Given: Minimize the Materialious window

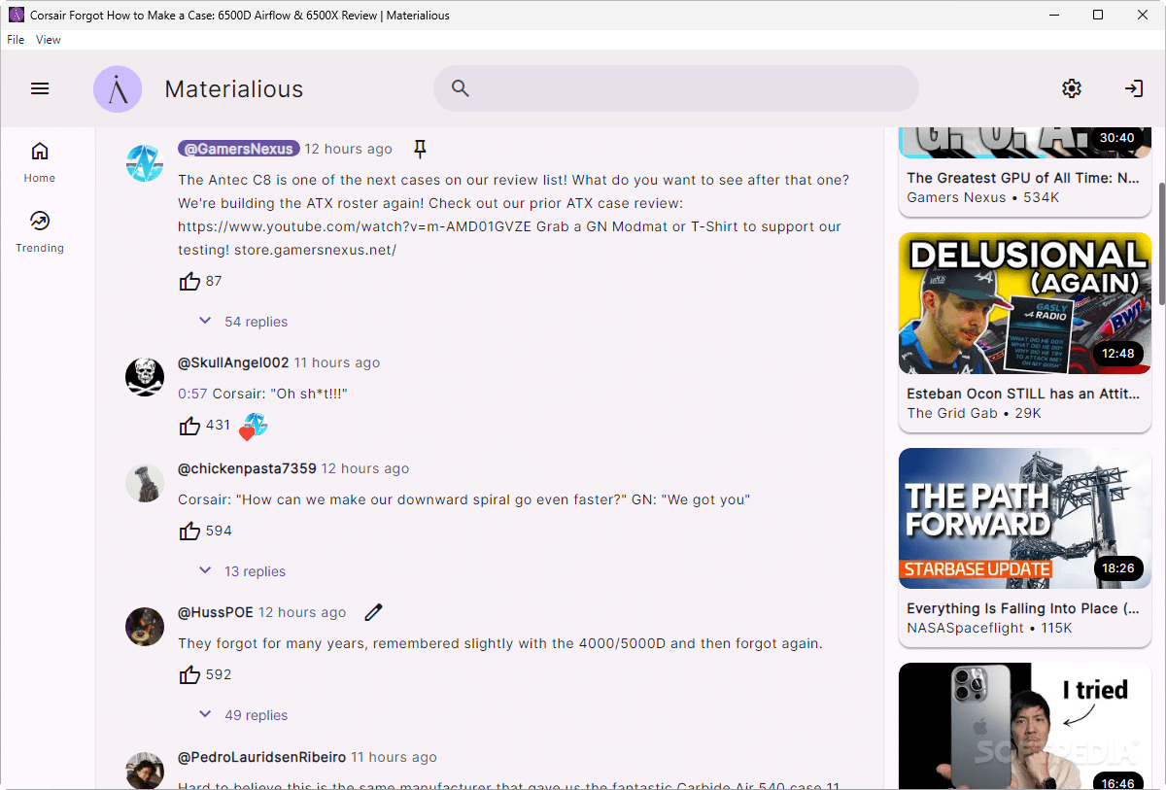Looking at the screenshot, I should click(x=1054, y=15).
